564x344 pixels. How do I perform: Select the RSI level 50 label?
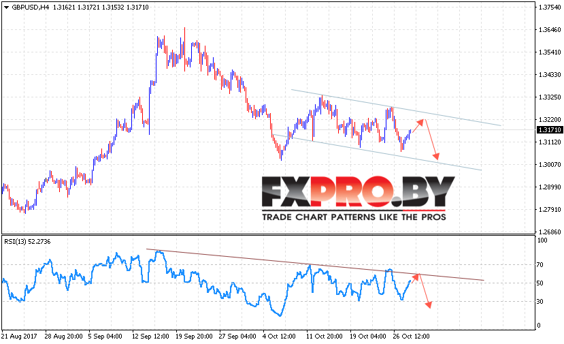[x=540, y=283]
